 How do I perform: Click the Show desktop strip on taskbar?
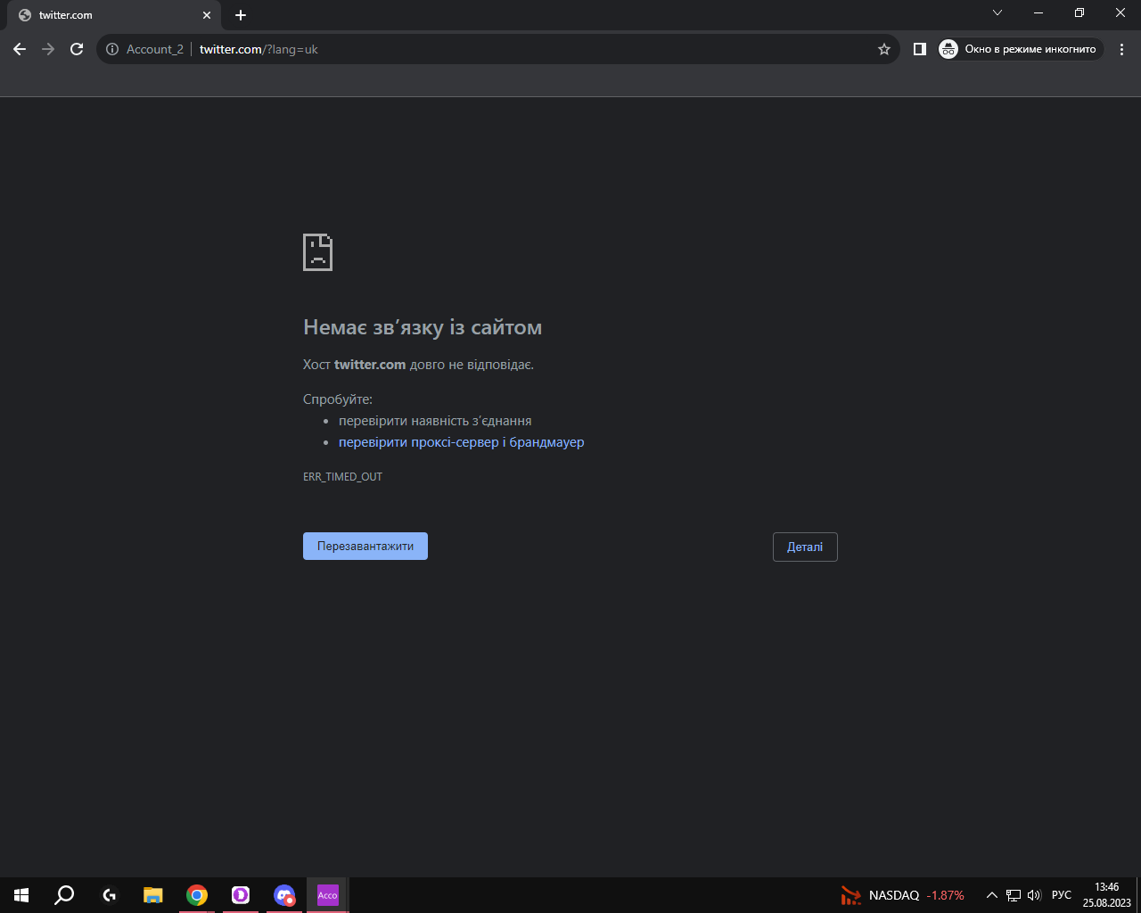1138,895
